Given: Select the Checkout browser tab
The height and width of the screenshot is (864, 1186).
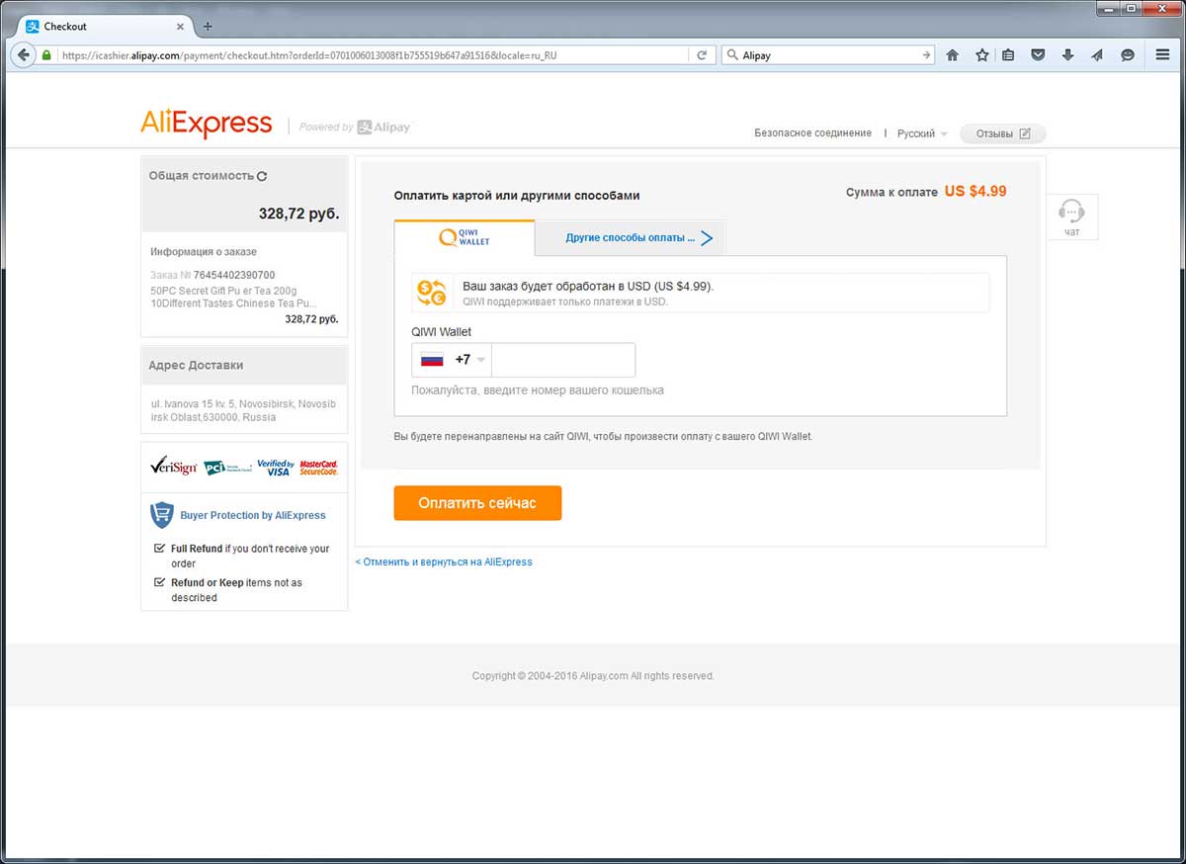Looking at the screenshot, I should pyautogui.click(x=104, y=26).
